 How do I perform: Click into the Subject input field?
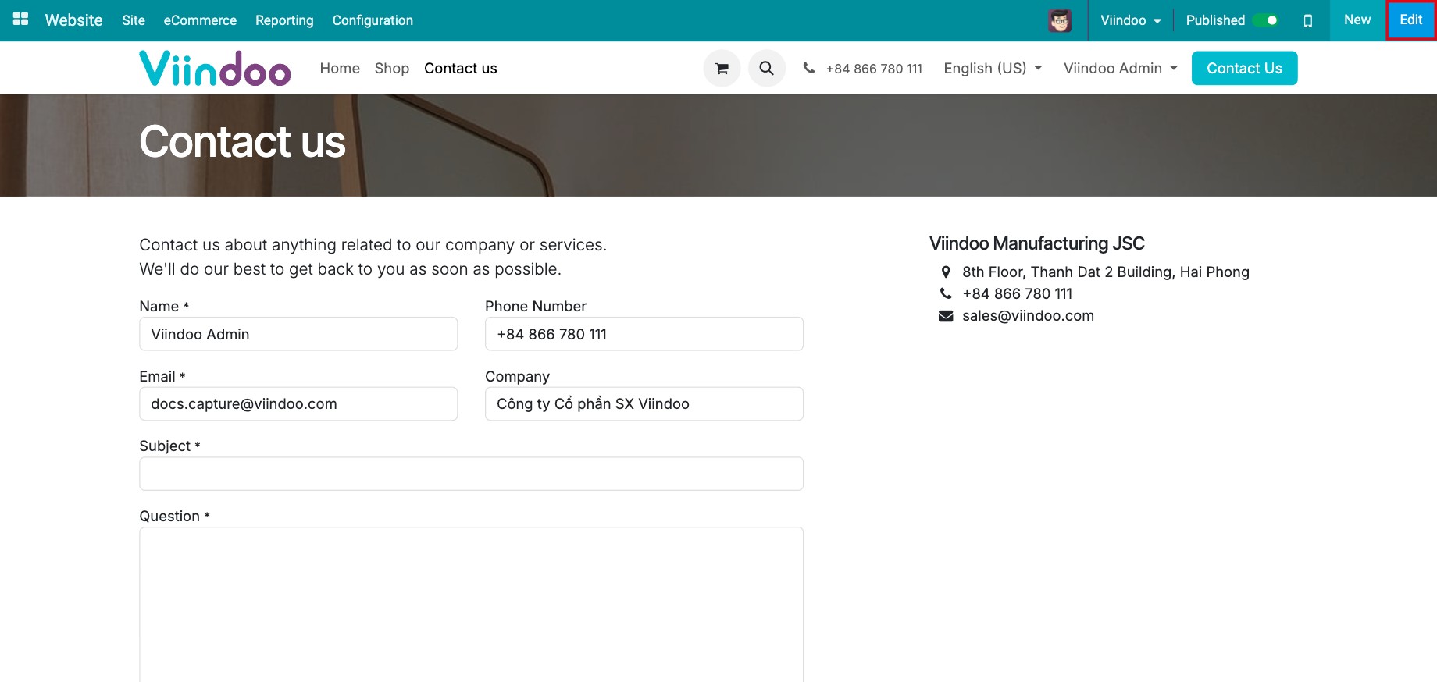click(472, 474)
